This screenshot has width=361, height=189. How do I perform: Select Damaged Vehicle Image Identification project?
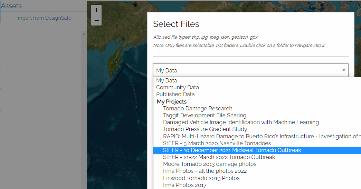(x=241, y=122)
